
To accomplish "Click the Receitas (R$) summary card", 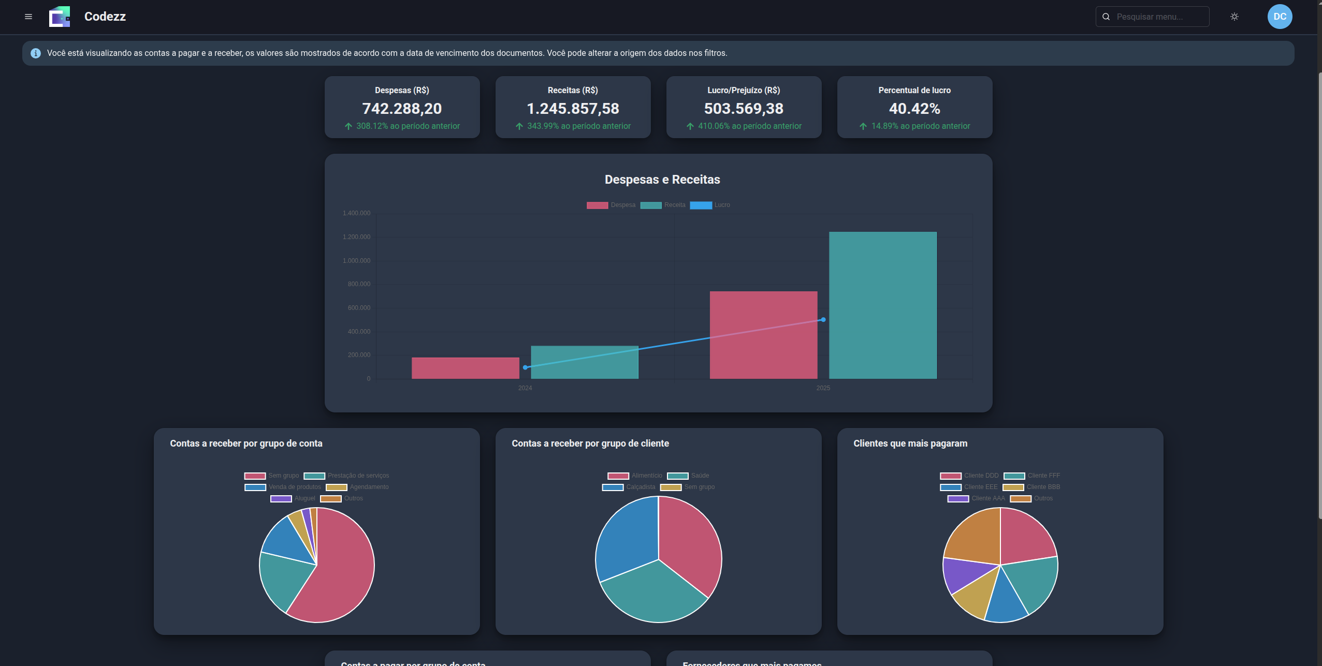I will pos(573,107).
